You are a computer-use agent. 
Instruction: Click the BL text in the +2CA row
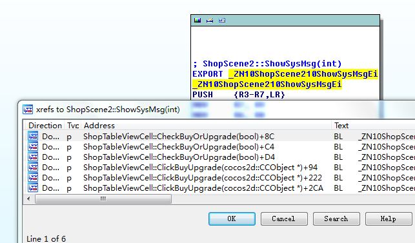[x=338, y=188]
